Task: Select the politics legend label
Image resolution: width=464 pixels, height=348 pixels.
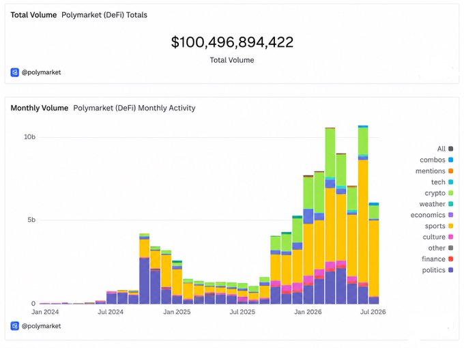Action: (433, 270)
